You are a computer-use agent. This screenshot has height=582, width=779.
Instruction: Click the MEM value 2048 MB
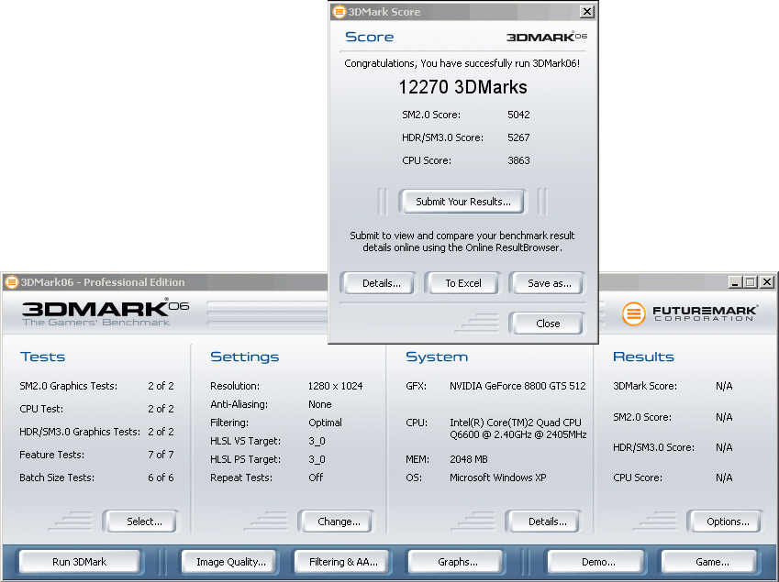coord(469,459)
